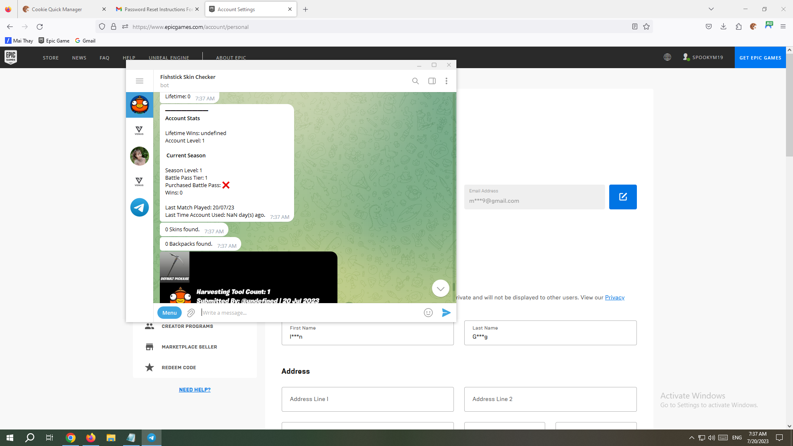Bookmark this page with star
793x446 pixels.
[x=646, y=27]
